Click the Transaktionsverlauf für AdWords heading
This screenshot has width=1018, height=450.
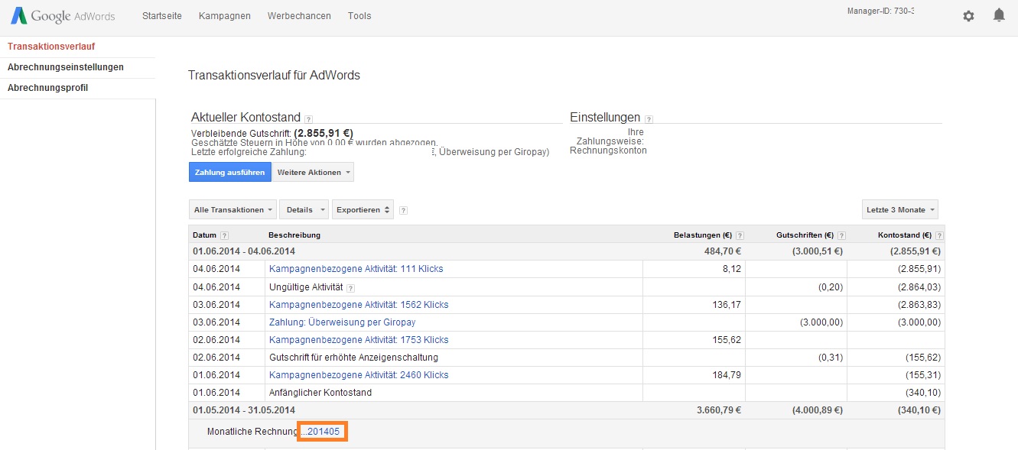(274, 75)
